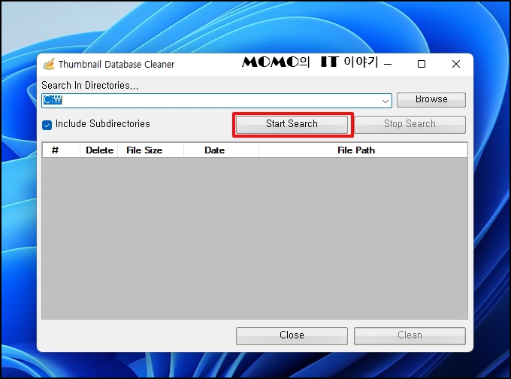Sort by File Size column header

[x=151, y=150]
